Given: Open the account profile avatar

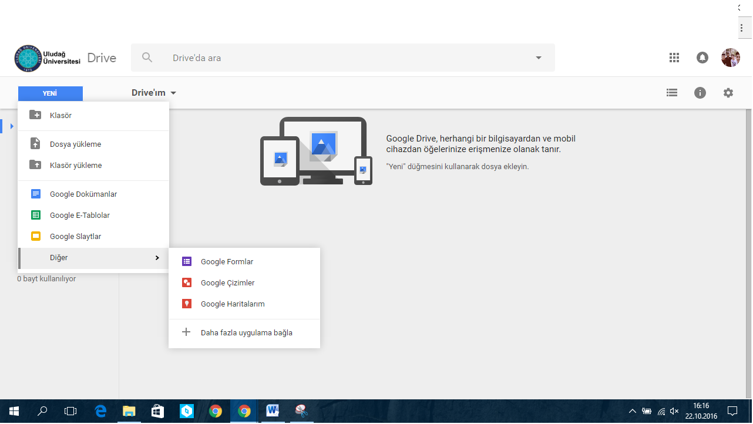Looking at the screenshot, I should [731, 58].
